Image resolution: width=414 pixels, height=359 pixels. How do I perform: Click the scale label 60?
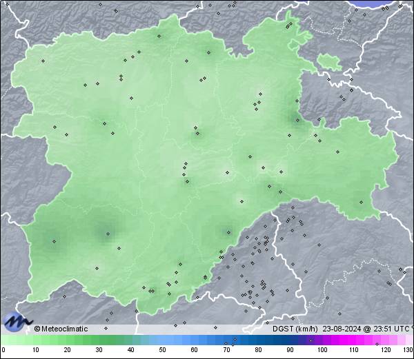click(x=195, y=350)
